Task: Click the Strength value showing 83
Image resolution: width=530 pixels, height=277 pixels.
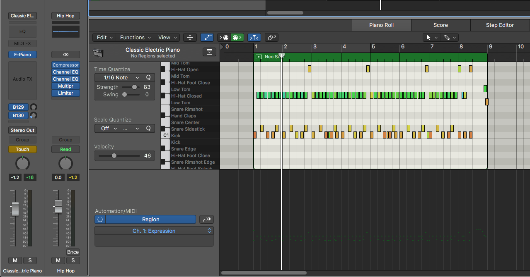Action: click(147, 87)
